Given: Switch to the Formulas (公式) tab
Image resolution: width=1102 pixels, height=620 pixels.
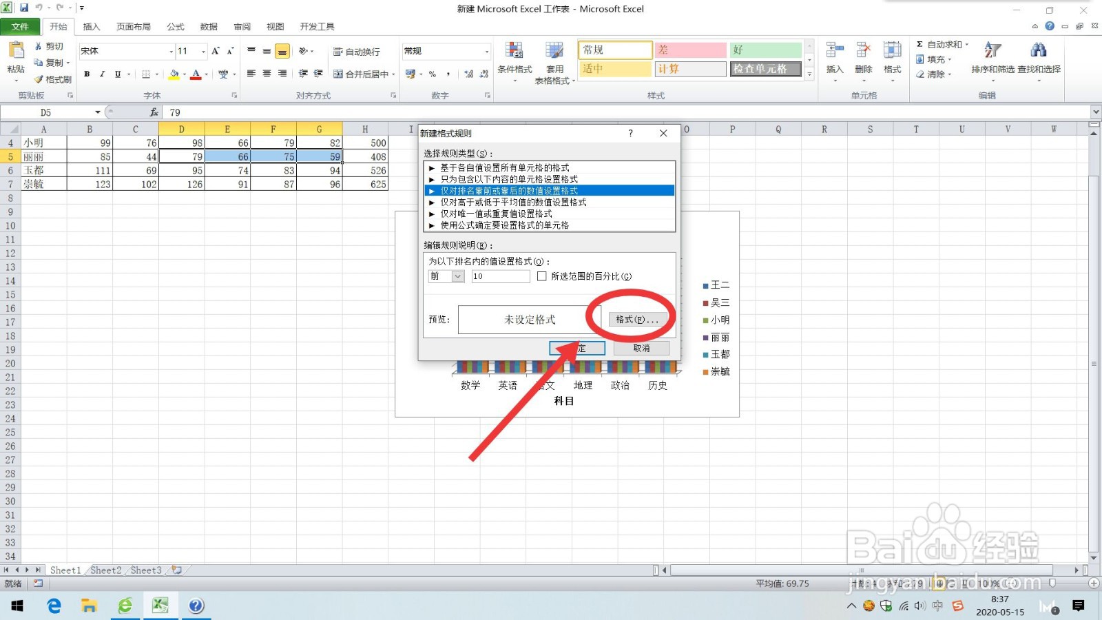Looking at the screenshot, I should (x=176, y=26).
